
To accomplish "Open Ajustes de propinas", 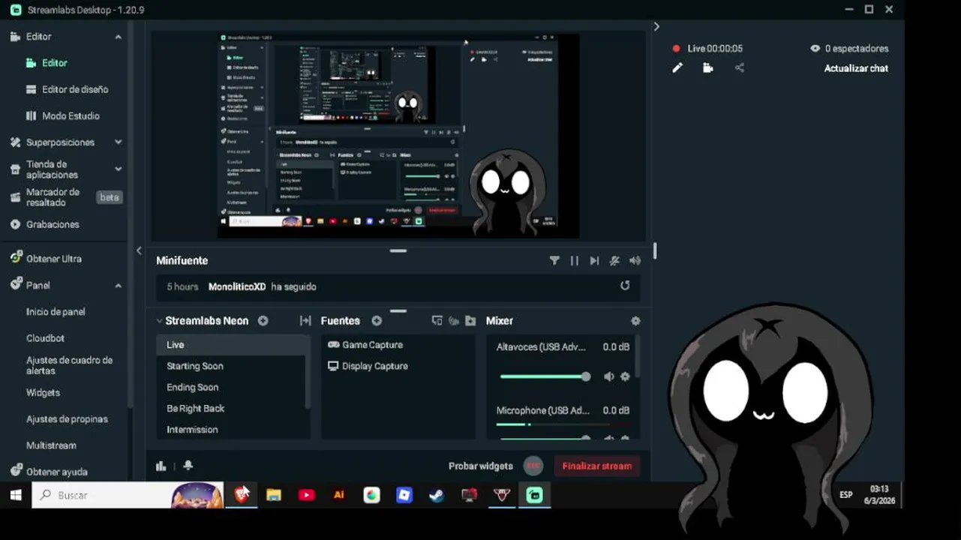I will [67, 419].
